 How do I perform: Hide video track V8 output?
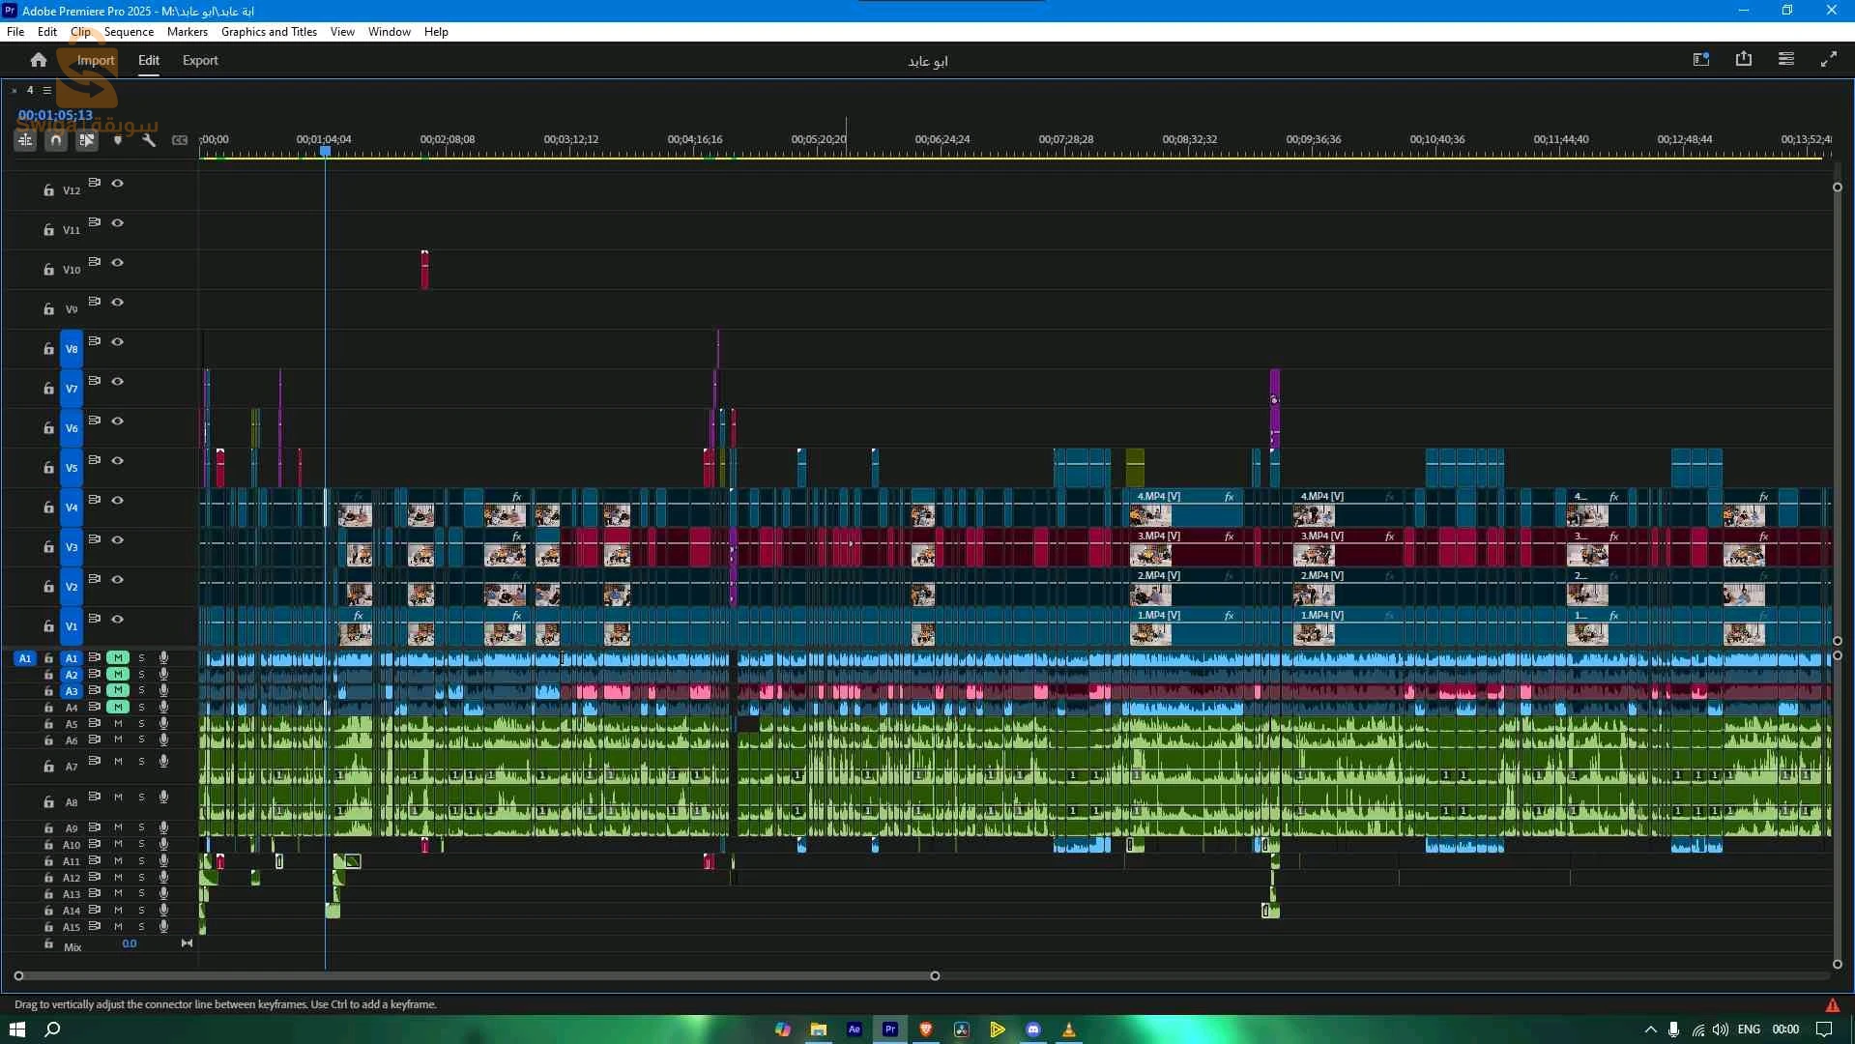pyautogui.click(x=118, y=341)
